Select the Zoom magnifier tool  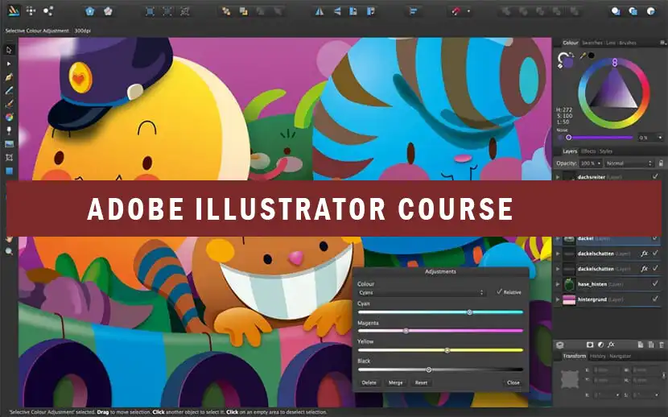tap(9, 252)
